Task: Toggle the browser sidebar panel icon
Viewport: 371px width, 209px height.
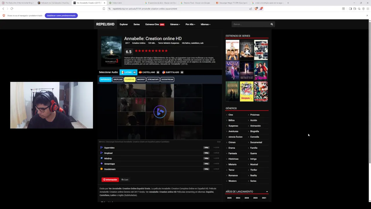Action: [350, 9]
